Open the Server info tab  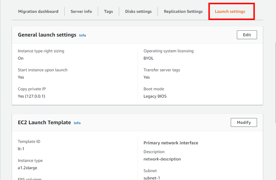click(81, 11)
